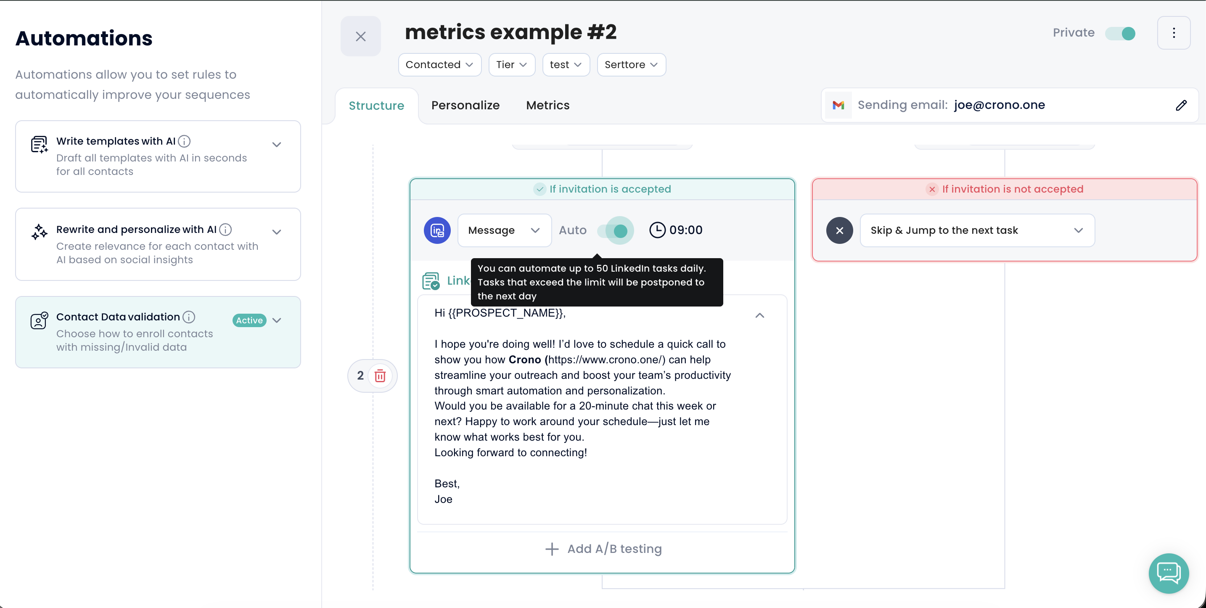Expand the Contacted filter dropdown
Screen dimensions: 1206x608
[x=439, y=65]
